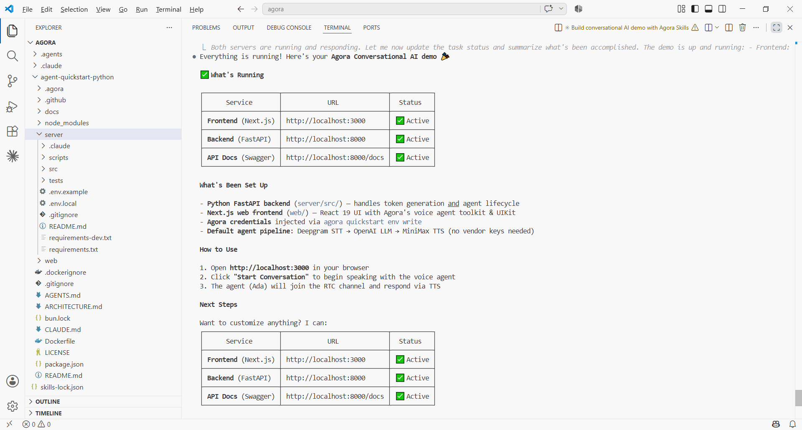This screenshot has width=802, height=430.
Task: Kill the terminal with the trash icon
Action: tap(742, 28)
